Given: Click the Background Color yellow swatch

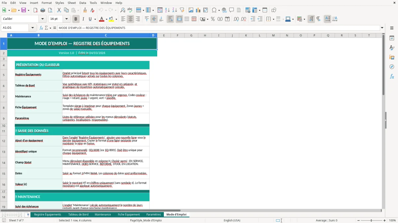Looking at the screenshot, I should pyautogui.click(x=111, y=19).
